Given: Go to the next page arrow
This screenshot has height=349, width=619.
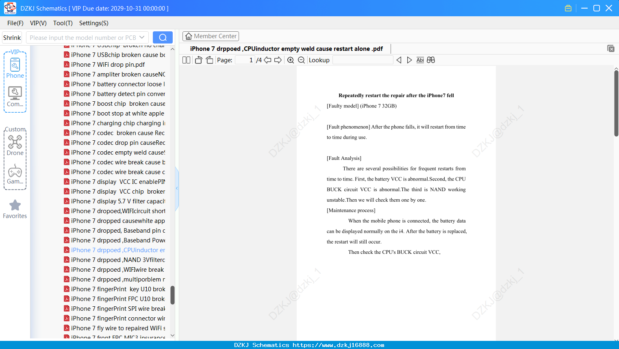Looking at the screenshot, I should coord(278,60).
